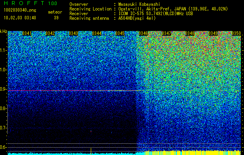Click the kHz axis unit label

pyautogui.click(x=3, y=31)
